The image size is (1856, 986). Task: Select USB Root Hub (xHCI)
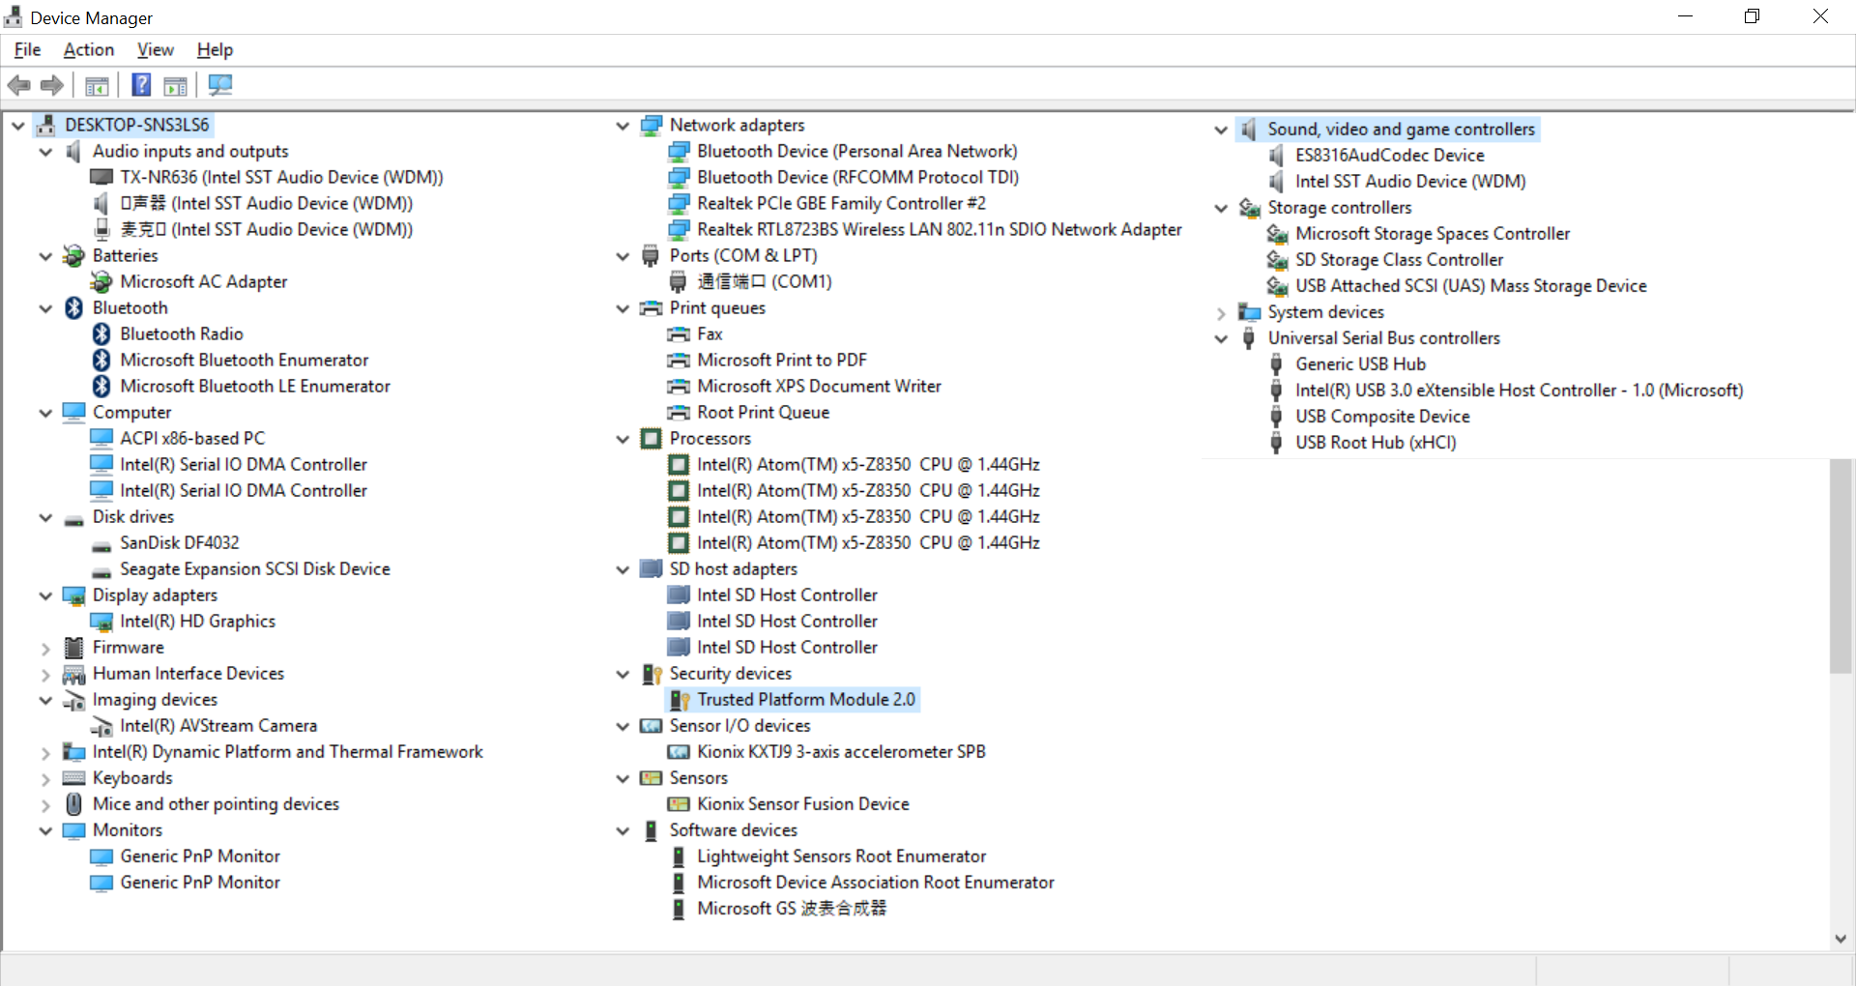(1376, 442)
